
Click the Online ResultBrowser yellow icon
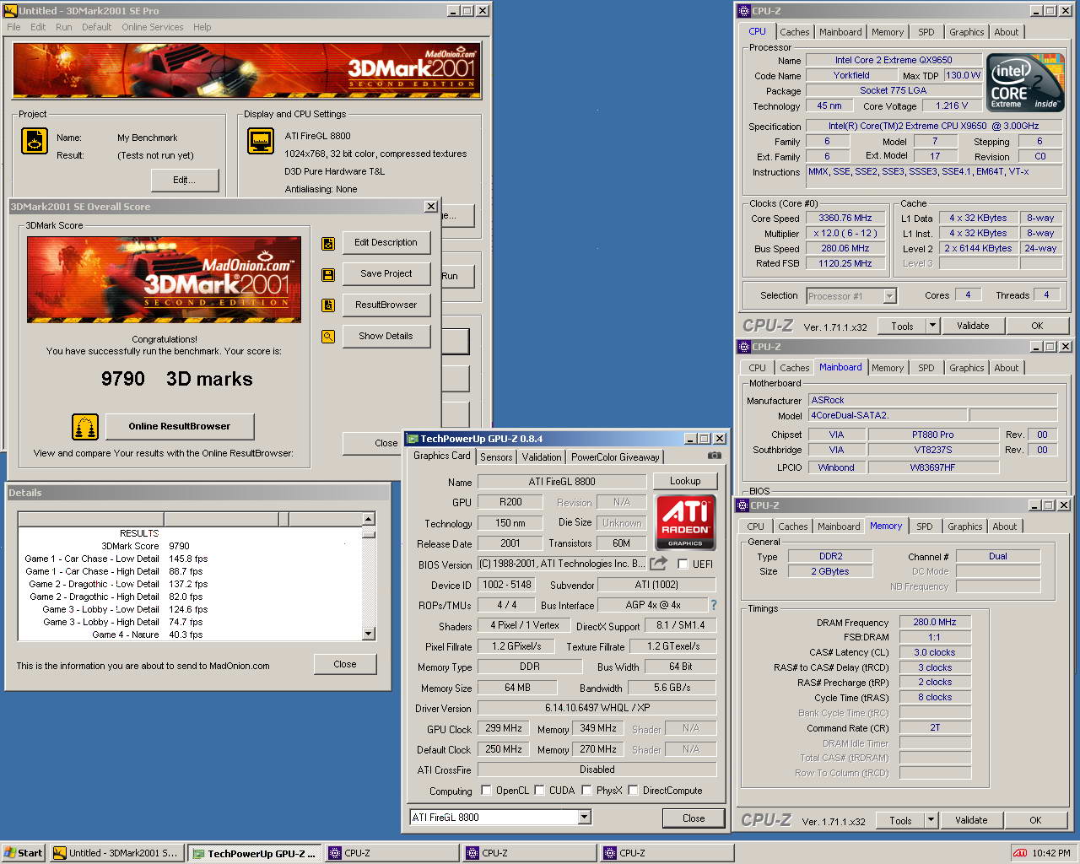tap(85, 427)
